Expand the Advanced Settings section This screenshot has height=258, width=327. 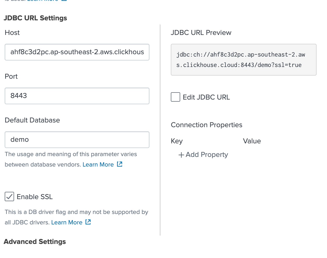pos(35,242)
